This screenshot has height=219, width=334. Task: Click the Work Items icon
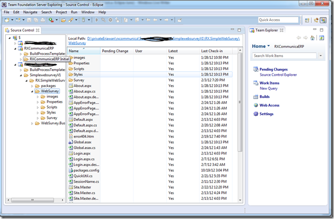(x=255, y=83)
